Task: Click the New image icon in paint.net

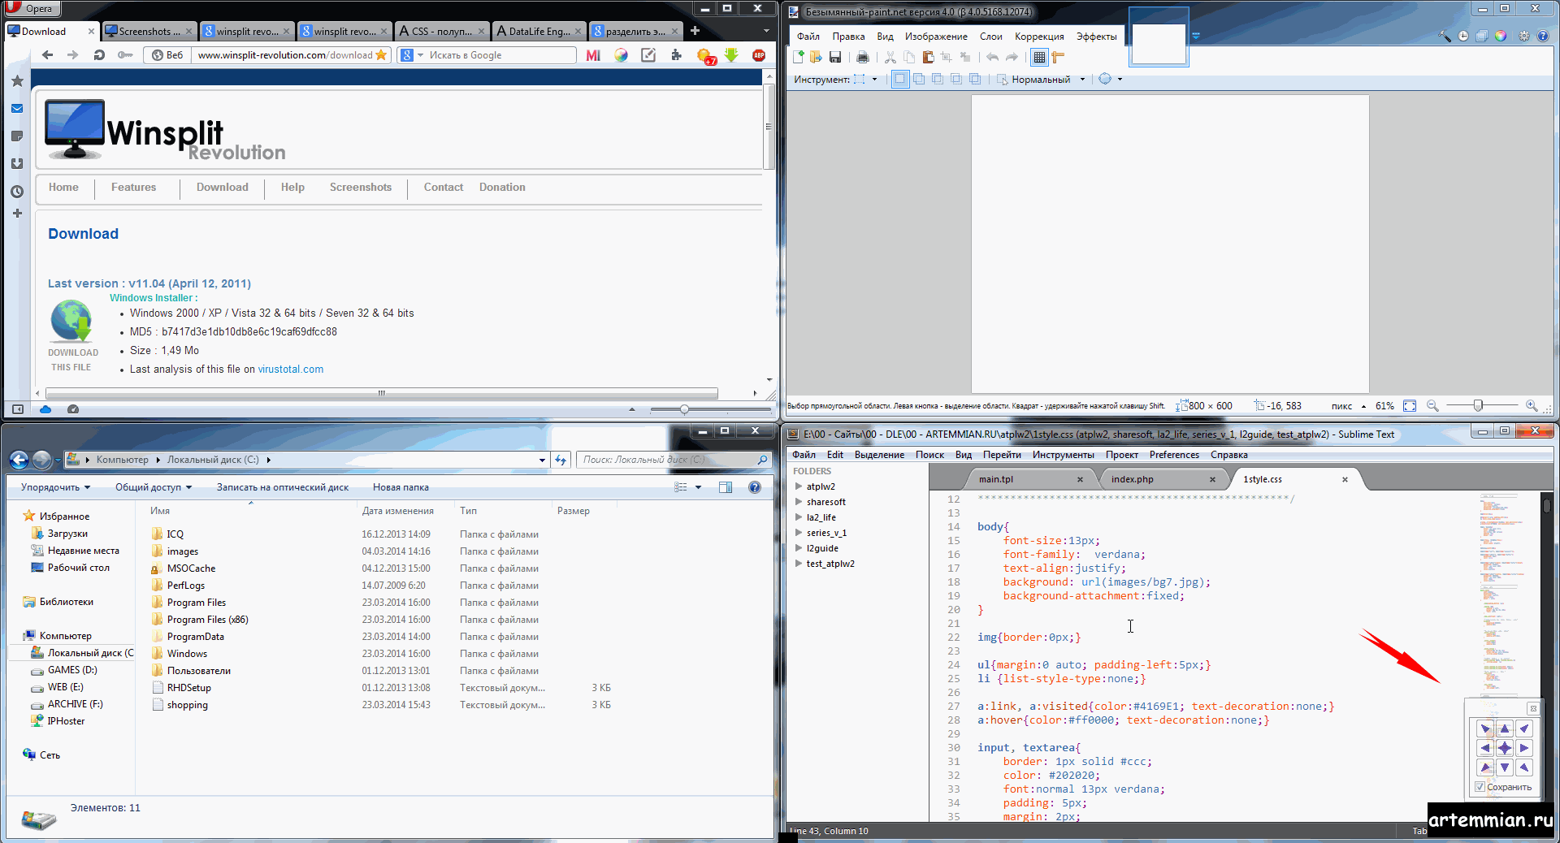Action: [x=799, y=57]
